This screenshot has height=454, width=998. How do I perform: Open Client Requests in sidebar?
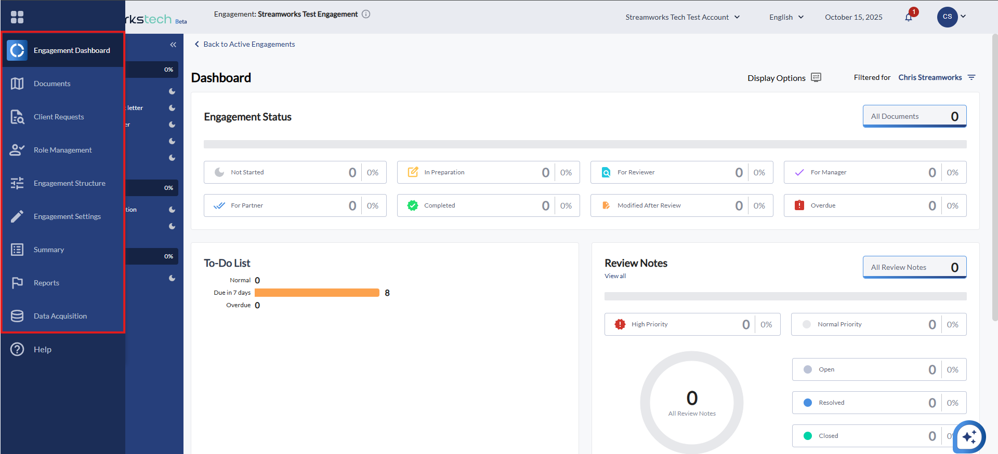pyautogui.click(x=59, y=117)
